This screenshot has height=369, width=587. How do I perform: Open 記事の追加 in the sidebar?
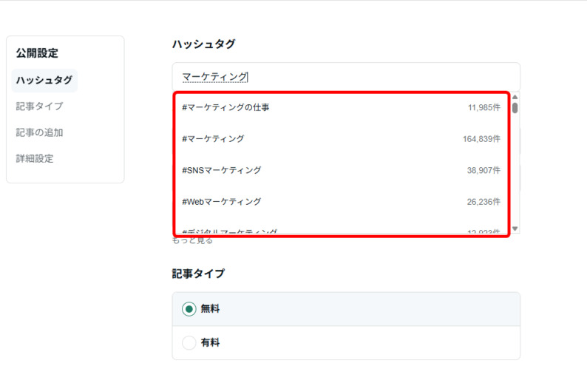[x=39, y=132]
